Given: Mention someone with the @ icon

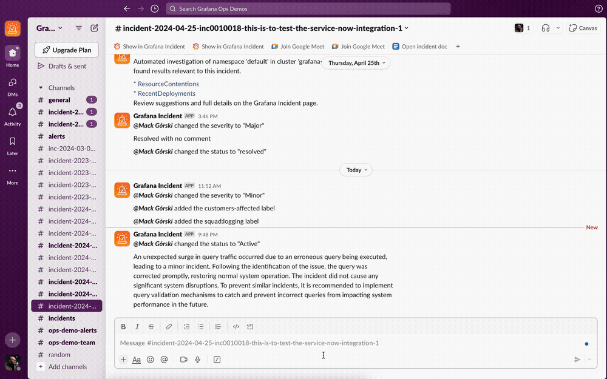Looking at the screenshot, I should 164,359.
